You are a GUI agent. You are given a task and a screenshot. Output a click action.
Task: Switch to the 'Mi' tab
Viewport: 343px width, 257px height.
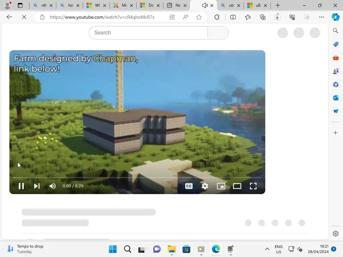[122, 5]
